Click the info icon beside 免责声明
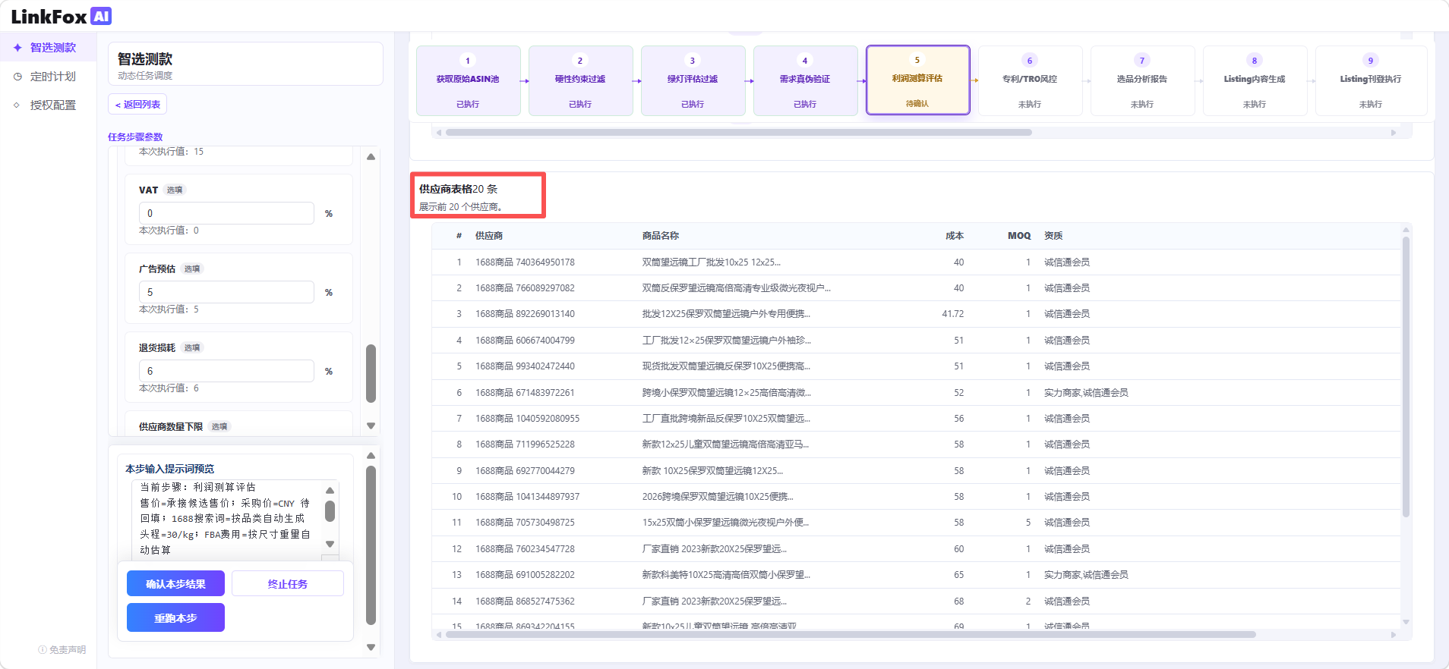Viewport: 1449px width, 669px height. (x=43, y=650)
